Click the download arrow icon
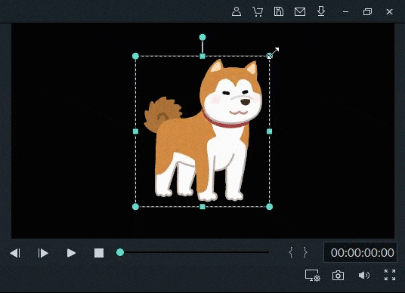This screenshot has height=293, width=405. click(321, 11)
